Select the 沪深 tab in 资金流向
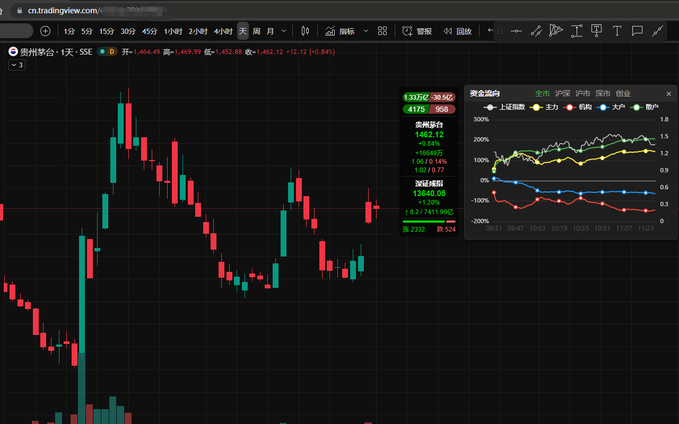 coord(563,93)
